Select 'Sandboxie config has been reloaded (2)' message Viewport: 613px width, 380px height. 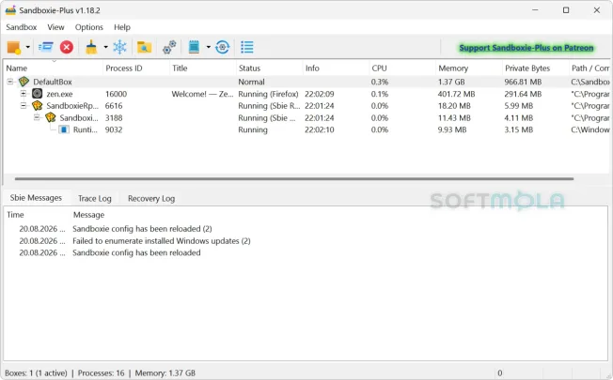pos(142,229)
